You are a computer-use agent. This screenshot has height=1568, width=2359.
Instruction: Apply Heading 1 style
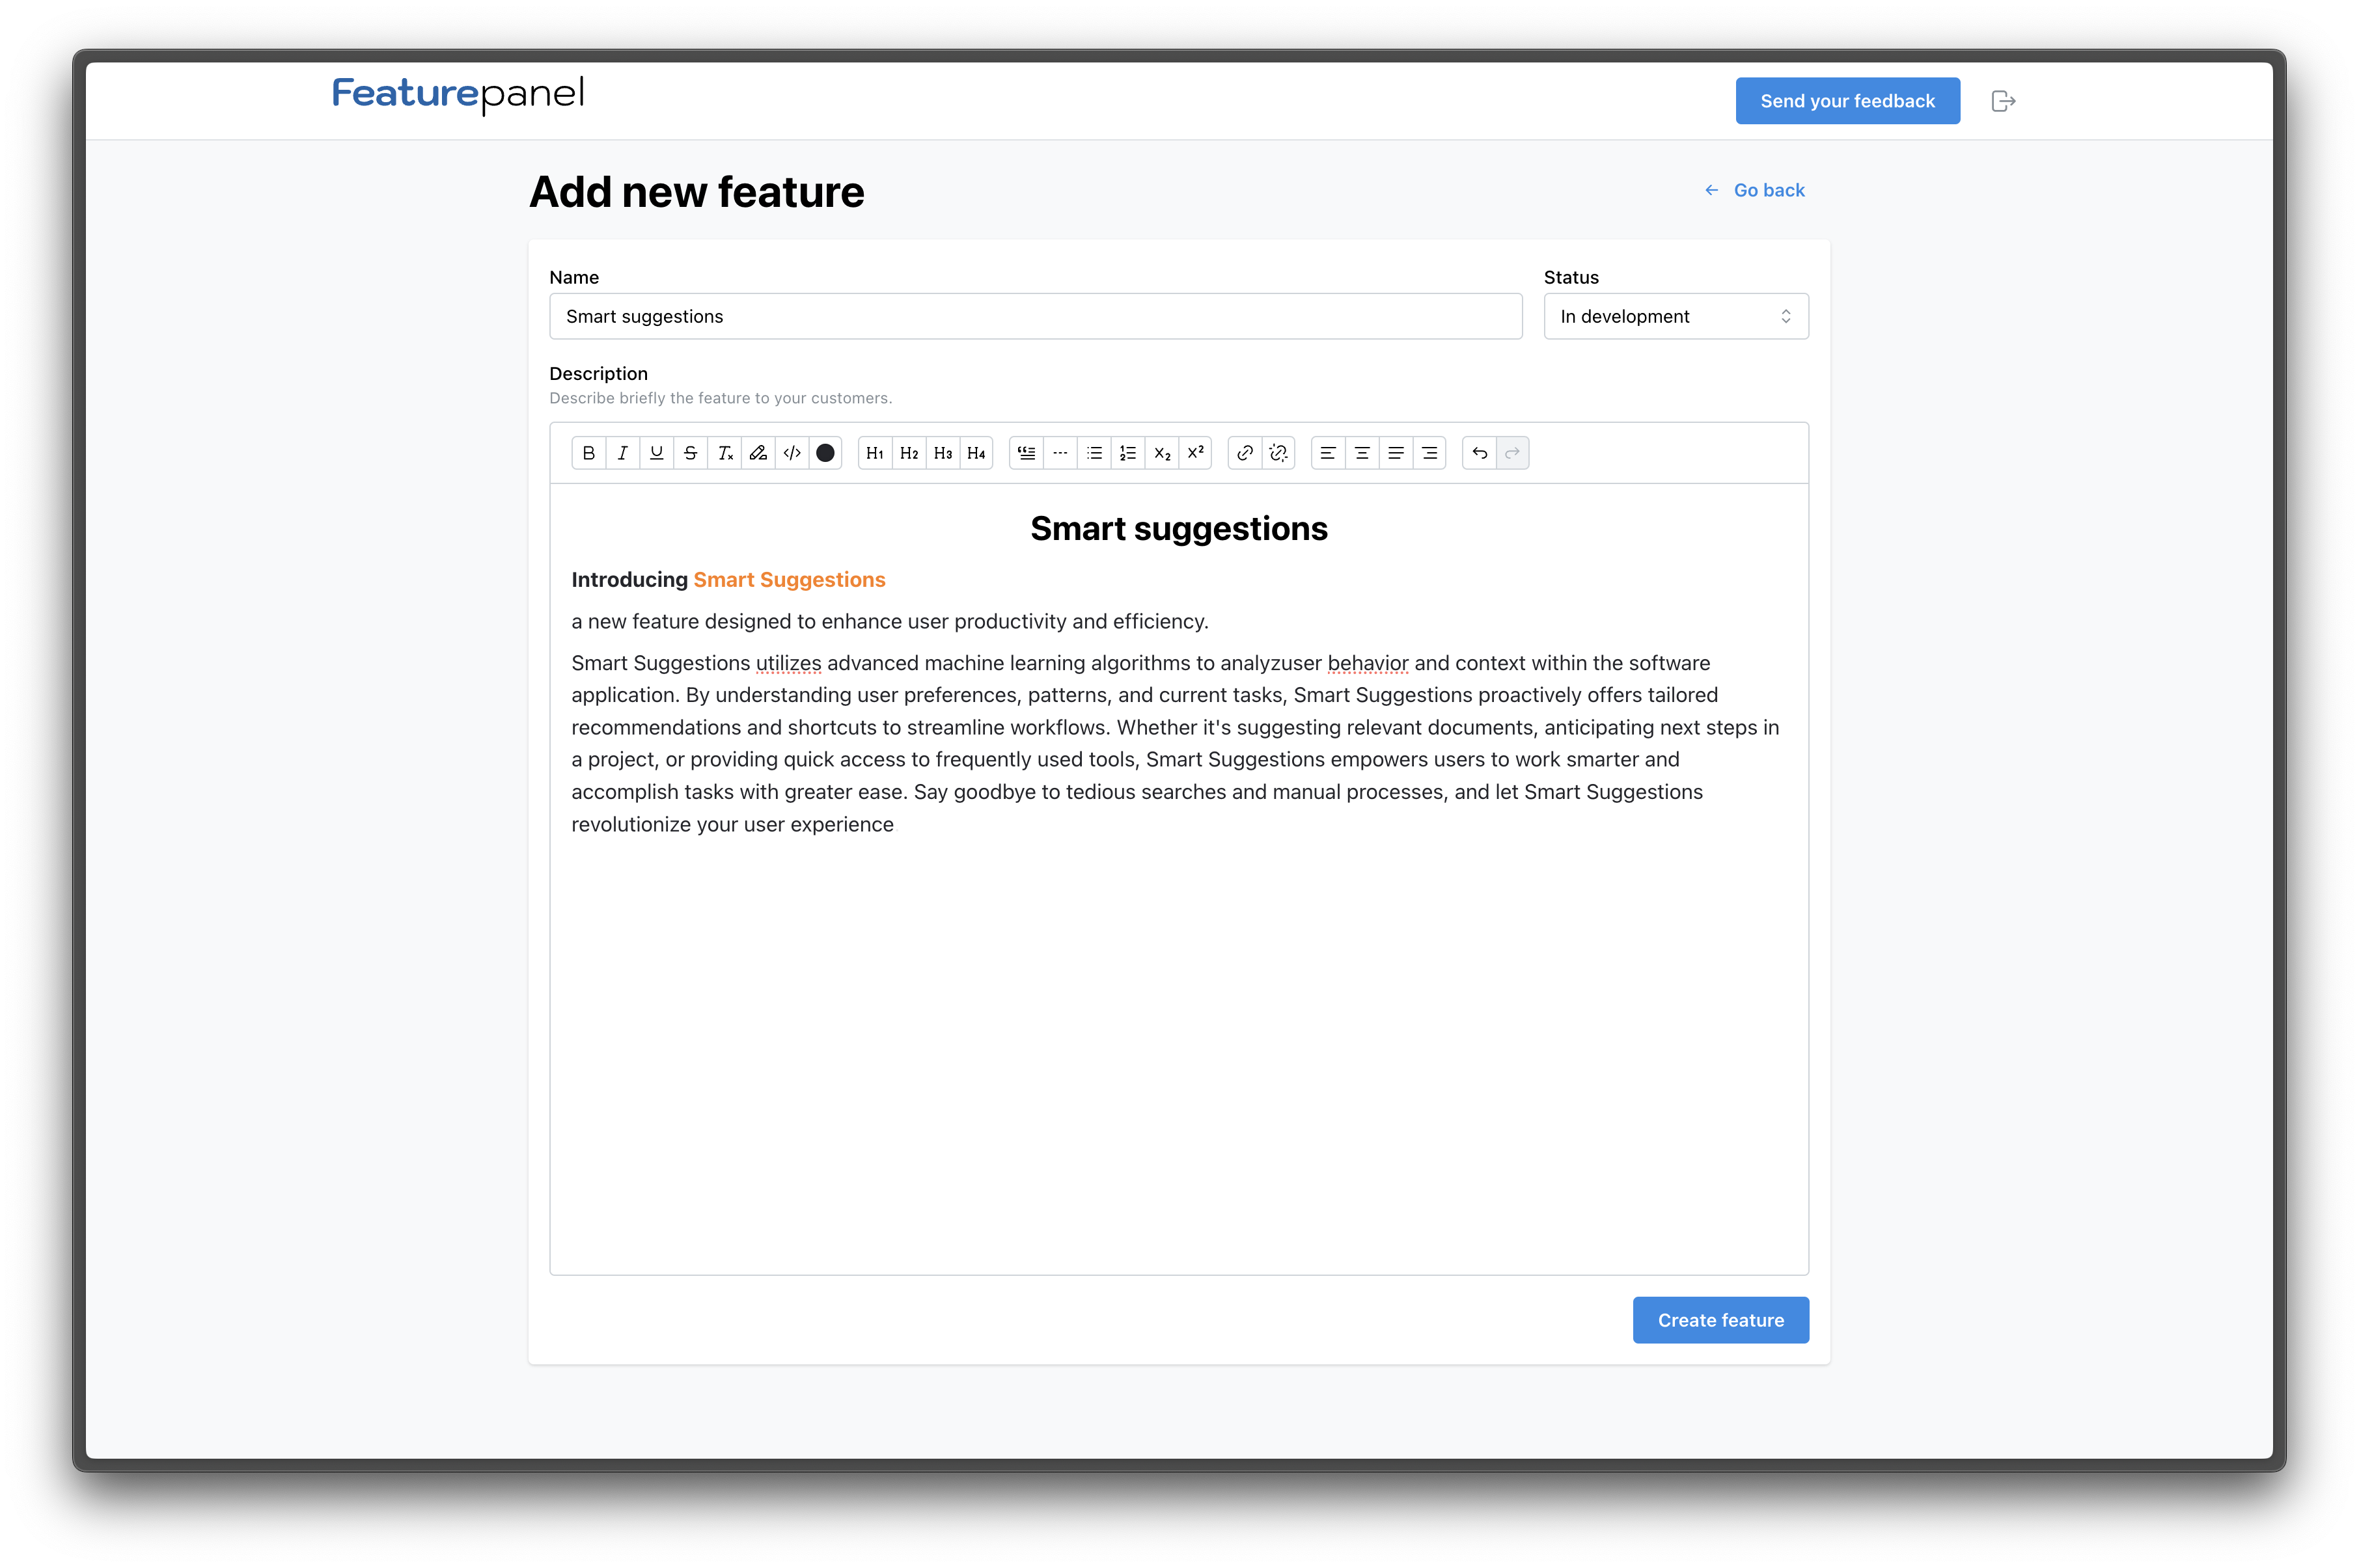pos(874,453)
